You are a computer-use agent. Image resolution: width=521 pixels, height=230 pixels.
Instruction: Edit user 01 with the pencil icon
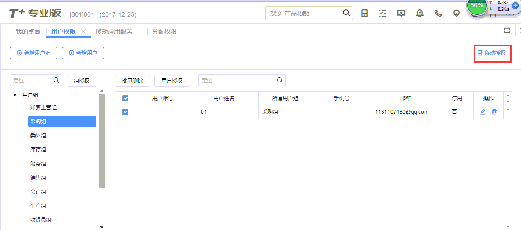483,112
